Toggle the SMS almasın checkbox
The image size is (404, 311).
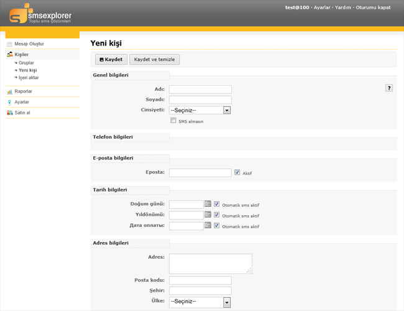(173, 121)
